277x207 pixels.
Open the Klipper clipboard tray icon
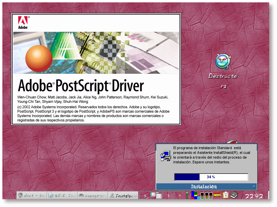[225, 195]
